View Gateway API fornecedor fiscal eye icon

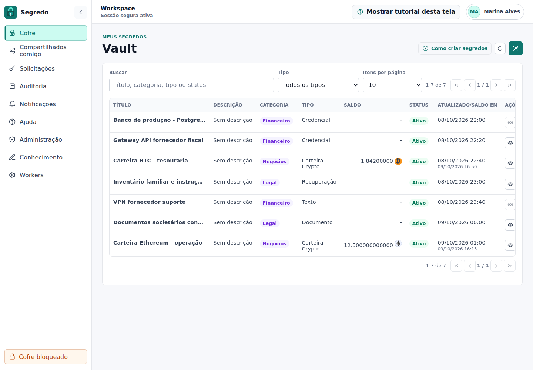pyautogui.click(x=510, y=143)
